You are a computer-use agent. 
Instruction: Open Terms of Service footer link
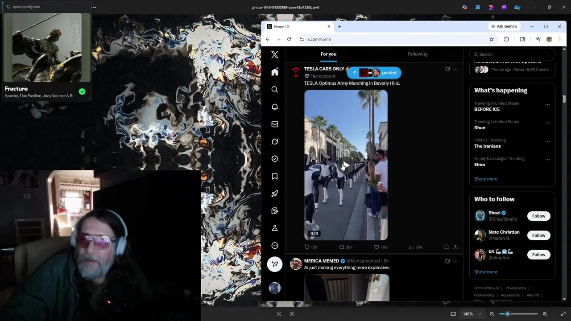click(486, 288)
